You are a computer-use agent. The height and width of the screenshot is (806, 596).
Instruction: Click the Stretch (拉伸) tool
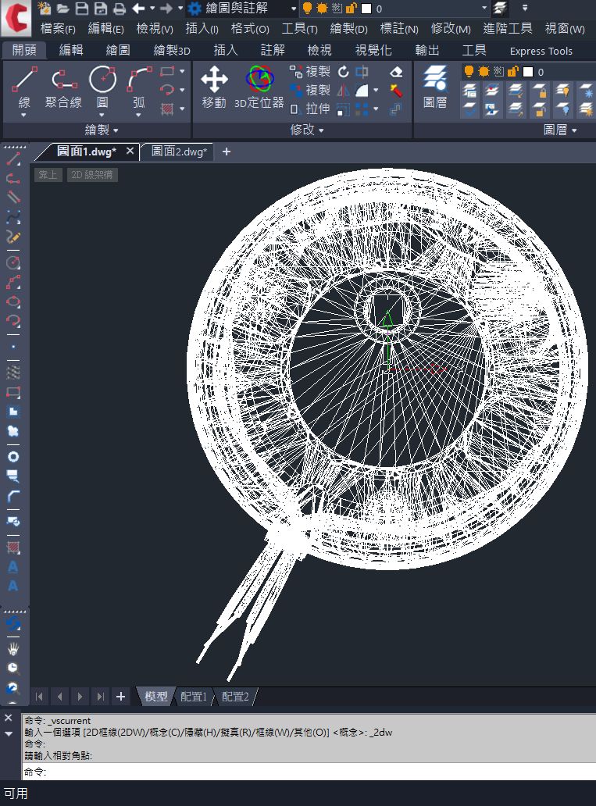(x=309, y=109)
